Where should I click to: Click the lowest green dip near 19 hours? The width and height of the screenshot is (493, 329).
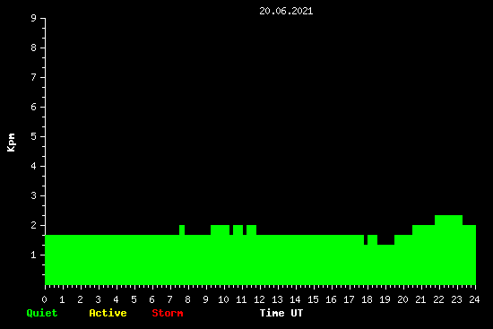[x=385, y=264]
